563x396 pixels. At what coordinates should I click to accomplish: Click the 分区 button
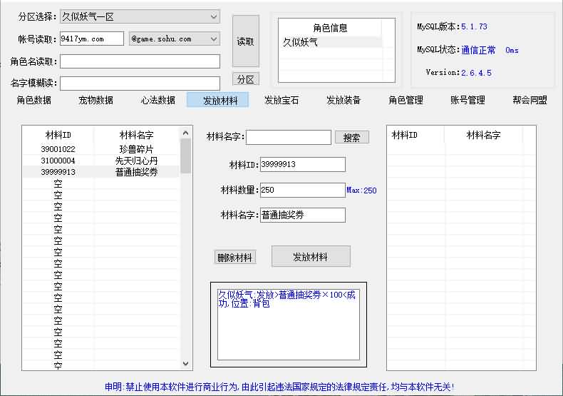click(246, 79)
